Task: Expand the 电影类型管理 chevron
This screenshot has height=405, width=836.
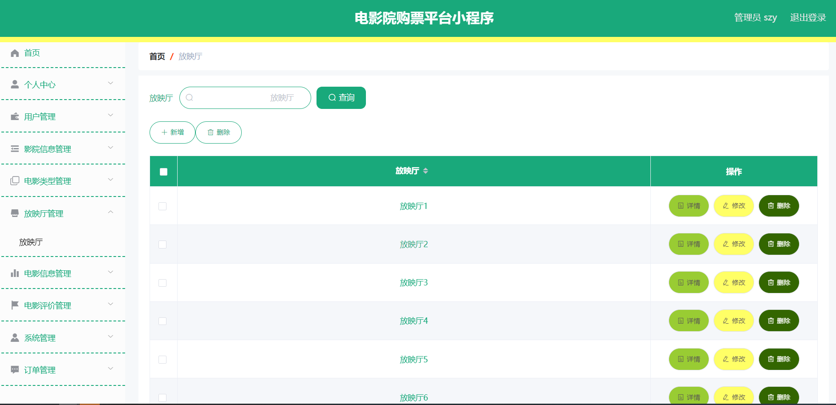Action: click(x=110, y=180)
